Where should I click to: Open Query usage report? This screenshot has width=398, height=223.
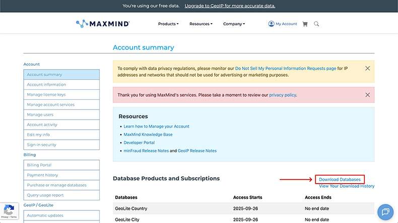click(x=61, y=195)
